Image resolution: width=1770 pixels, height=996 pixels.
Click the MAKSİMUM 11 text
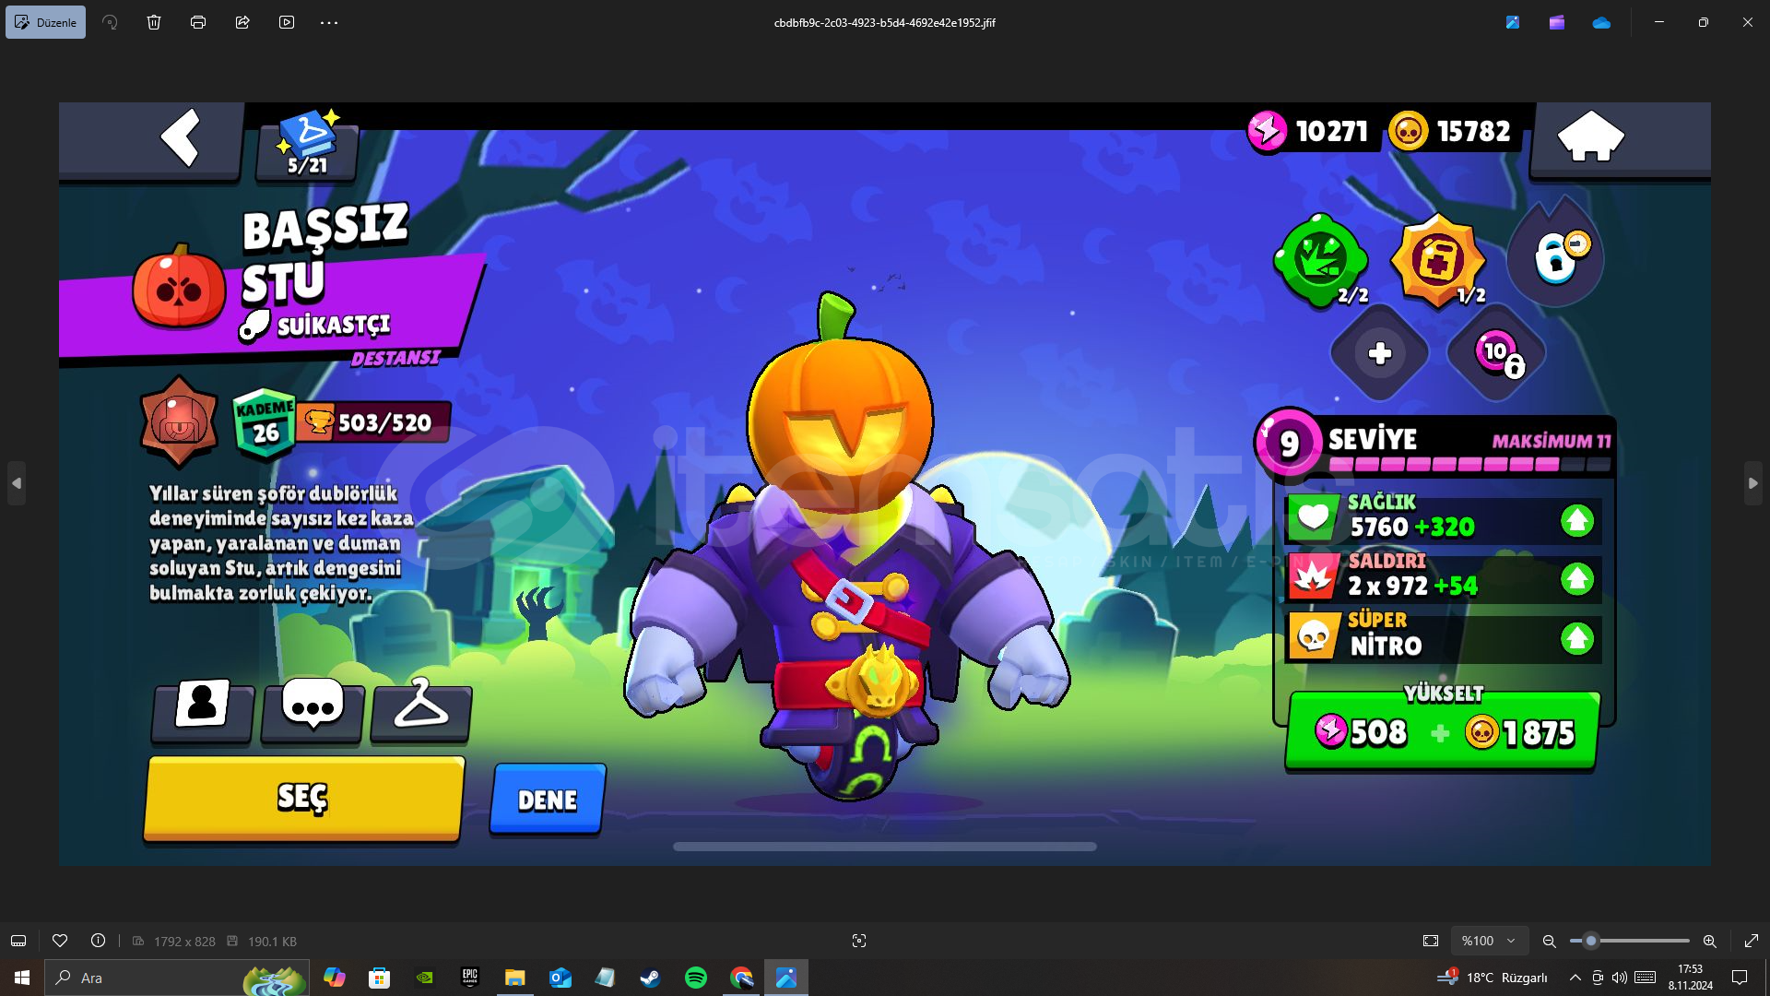[x=1552, y=442]
